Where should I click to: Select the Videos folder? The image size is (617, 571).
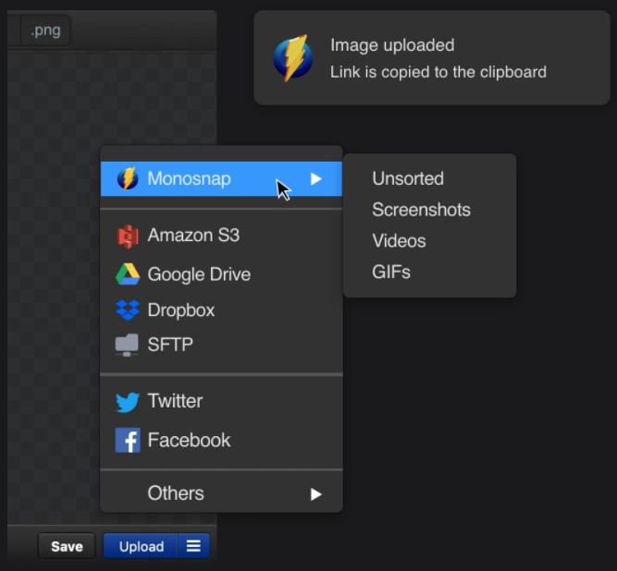430,241
